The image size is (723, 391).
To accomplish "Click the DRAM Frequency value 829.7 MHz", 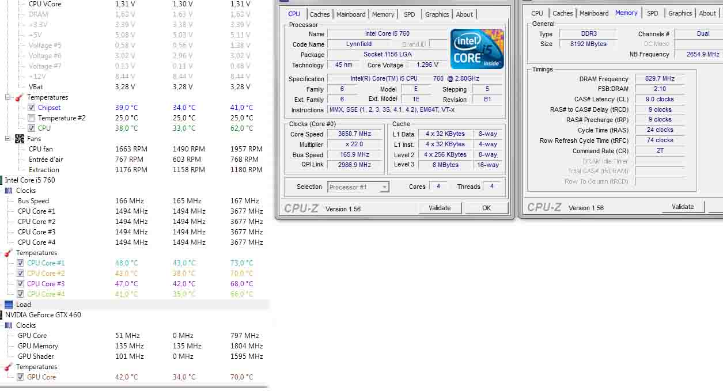I will click(660, 79).
